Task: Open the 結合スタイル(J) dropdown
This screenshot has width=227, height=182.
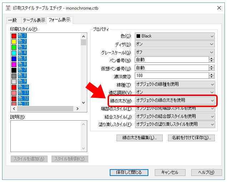Action: (175, 116)
